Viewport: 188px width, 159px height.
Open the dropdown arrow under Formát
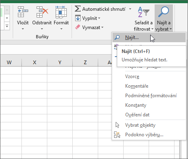[x=61, y=29]
